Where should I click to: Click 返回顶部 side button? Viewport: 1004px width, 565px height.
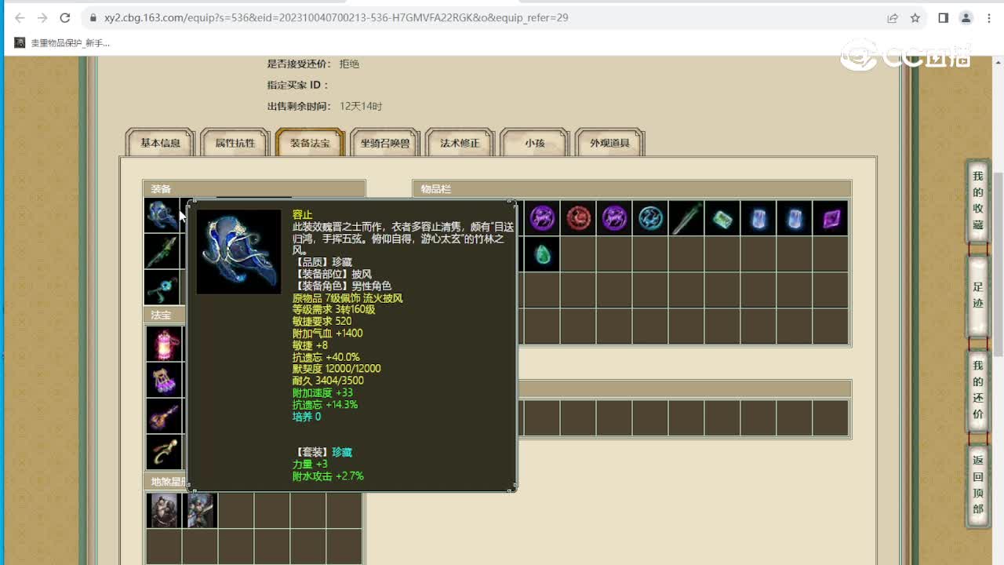coord(977,484)
